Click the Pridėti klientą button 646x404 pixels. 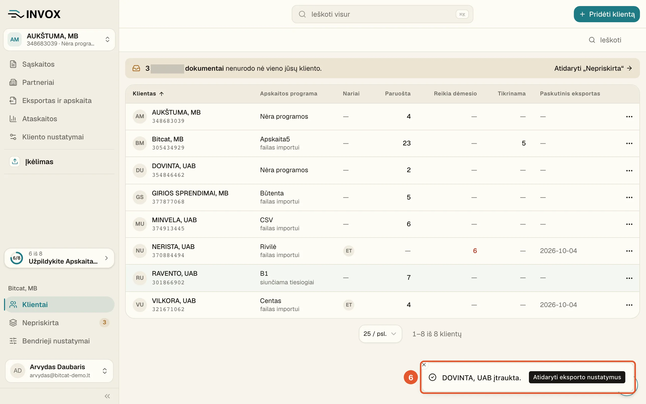[x=606, y=14]
